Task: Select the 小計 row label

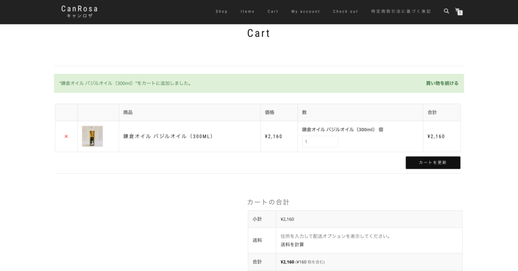Action: coord(257,219)
